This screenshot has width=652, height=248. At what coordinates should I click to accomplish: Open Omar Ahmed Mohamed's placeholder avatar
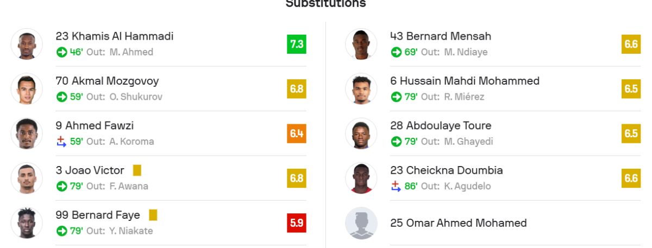pyautogui.click(x=361, y=223)
